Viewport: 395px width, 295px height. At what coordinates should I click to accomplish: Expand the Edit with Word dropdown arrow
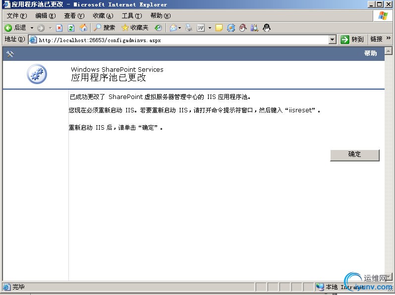pyautogui.click(x=210, y=28)
